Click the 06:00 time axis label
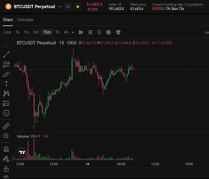This screenshot has height=179, width=209. pos(121,164)
